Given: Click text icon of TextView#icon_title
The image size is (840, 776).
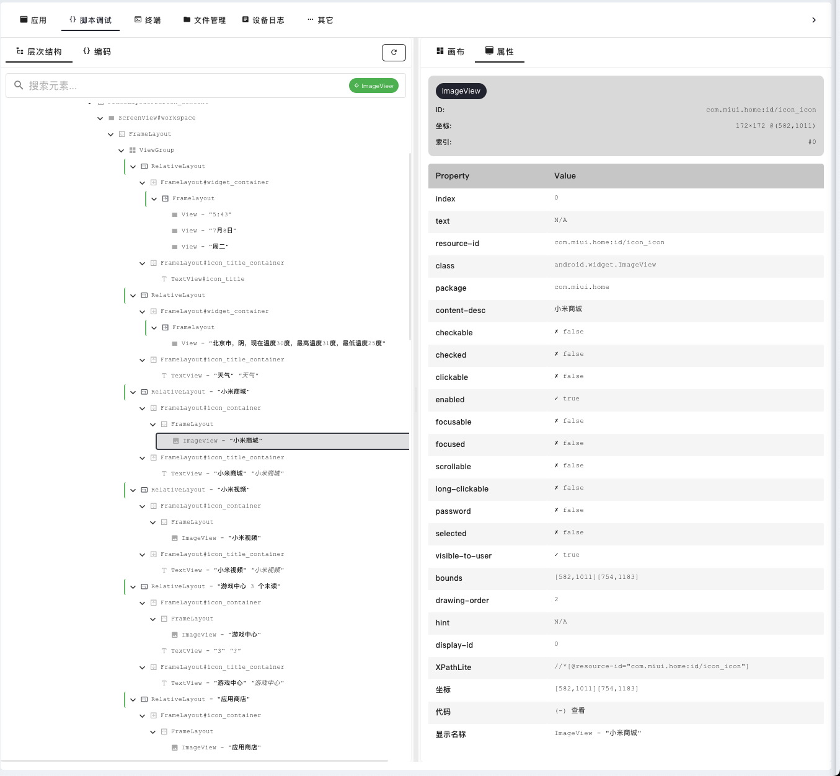Looking at the screenshot, I should 164,279.
